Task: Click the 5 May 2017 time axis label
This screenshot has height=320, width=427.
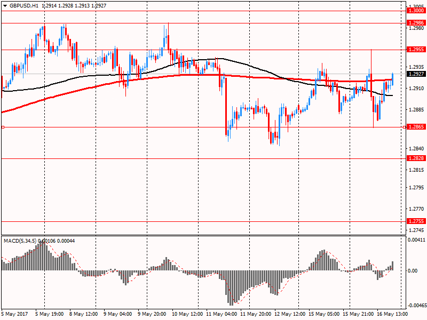Action: pos(15,314)
